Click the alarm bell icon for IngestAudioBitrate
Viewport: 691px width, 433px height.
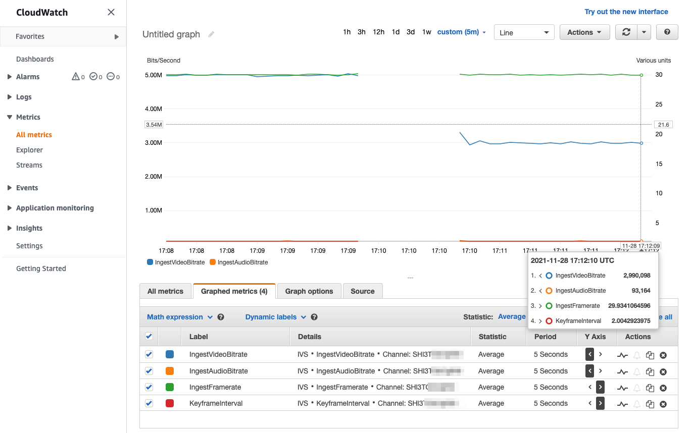point(637,372)
